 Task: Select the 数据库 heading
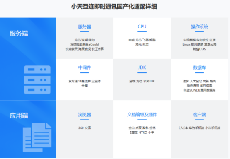click(x=200, y=67)
